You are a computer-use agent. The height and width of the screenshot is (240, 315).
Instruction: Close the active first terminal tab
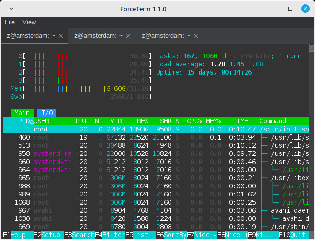tap(61, 36)
